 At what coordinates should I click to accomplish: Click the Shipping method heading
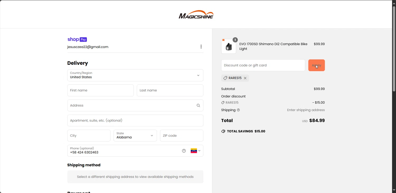pyautogui.click(x=84, y=165)
